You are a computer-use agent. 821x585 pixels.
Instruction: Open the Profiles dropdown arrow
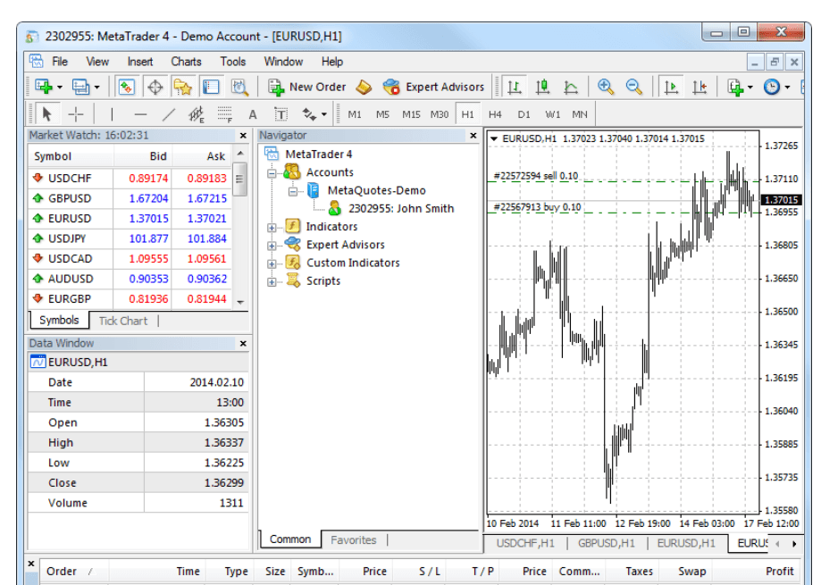pos(96,88)
